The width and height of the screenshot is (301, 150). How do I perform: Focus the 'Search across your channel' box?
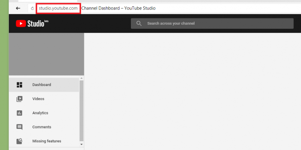coord(212,23)
